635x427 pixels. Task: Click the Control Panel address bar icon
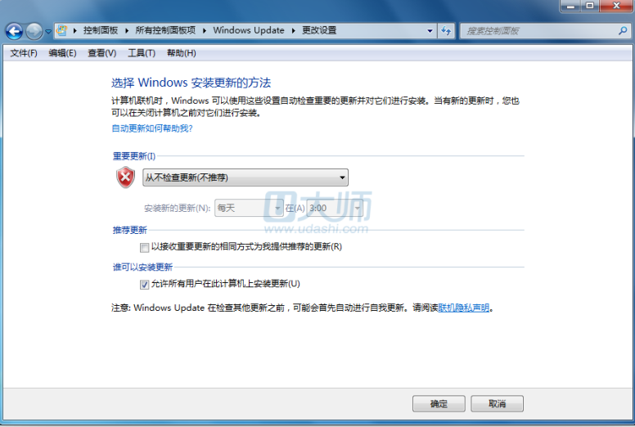point(61,30)
